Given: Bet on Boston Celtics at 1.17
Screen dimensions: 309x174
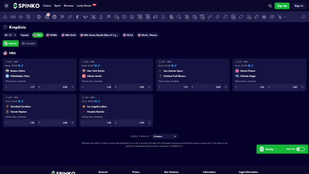Looking at the screenshot, I should (20, 87).
